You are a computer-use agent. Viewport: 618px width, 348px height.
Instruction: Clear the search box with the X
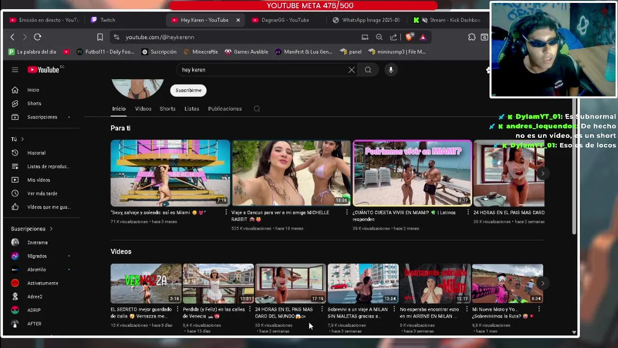pyautogui.click(x=351, y=70)
